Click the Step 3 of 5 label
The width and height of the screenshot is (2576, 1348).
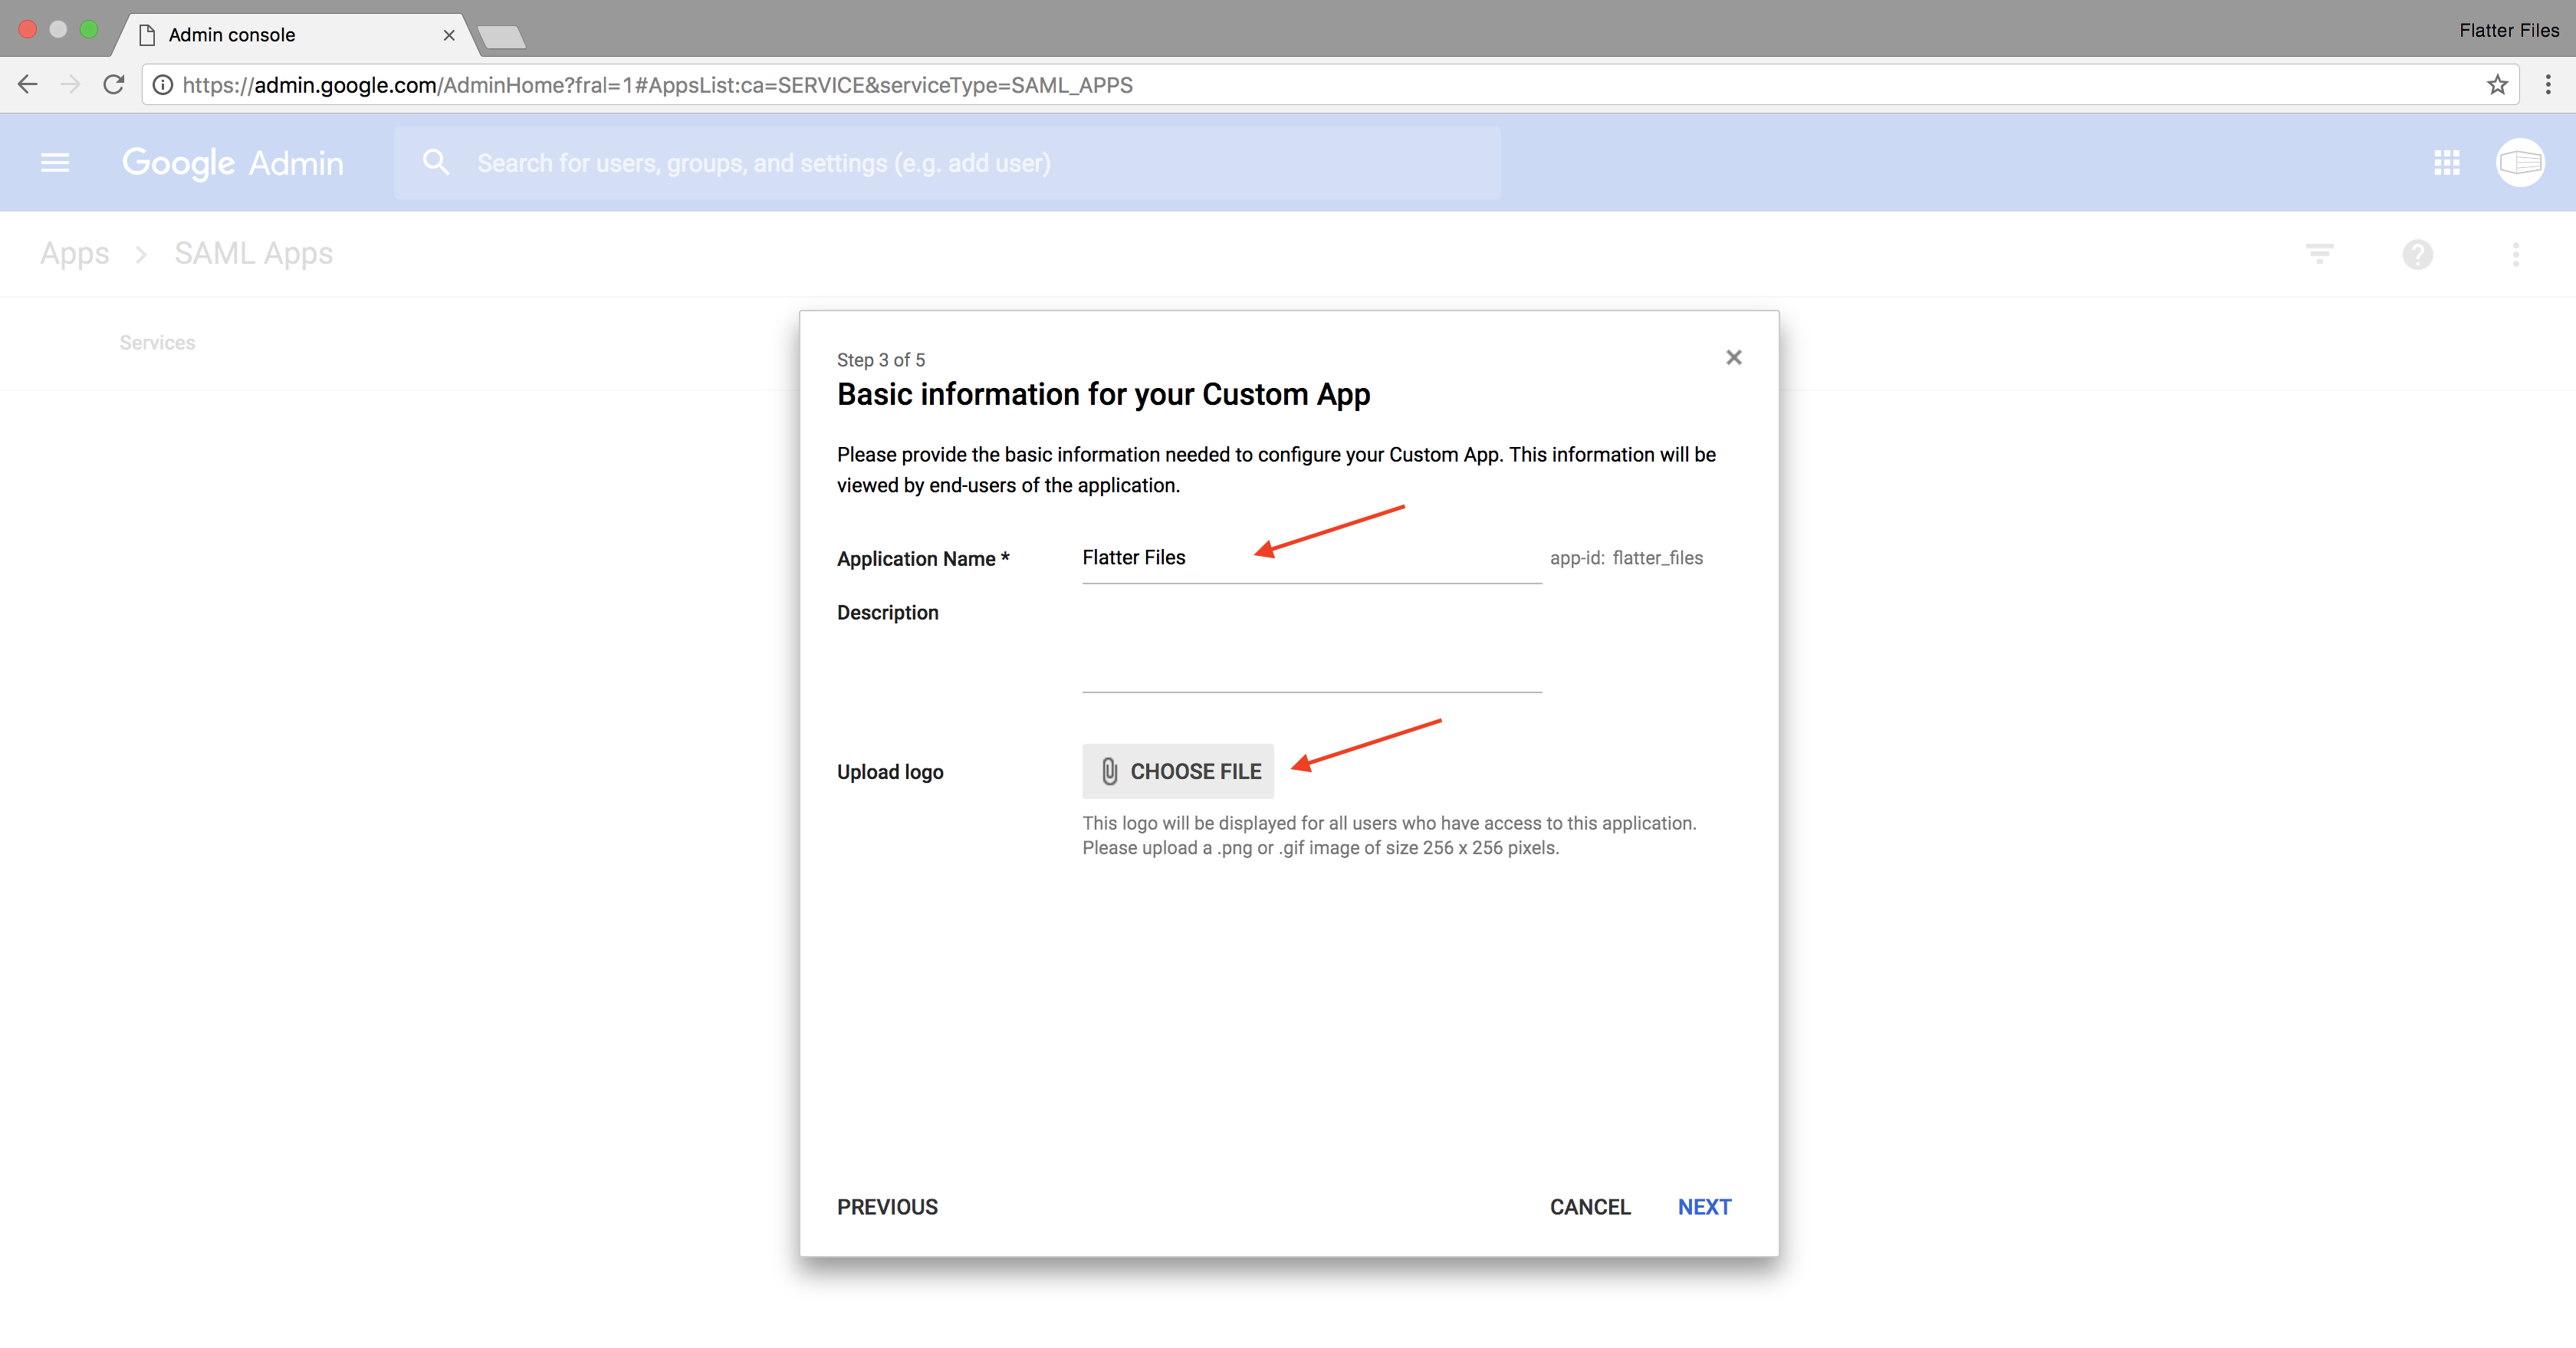(x=880, y=360)
